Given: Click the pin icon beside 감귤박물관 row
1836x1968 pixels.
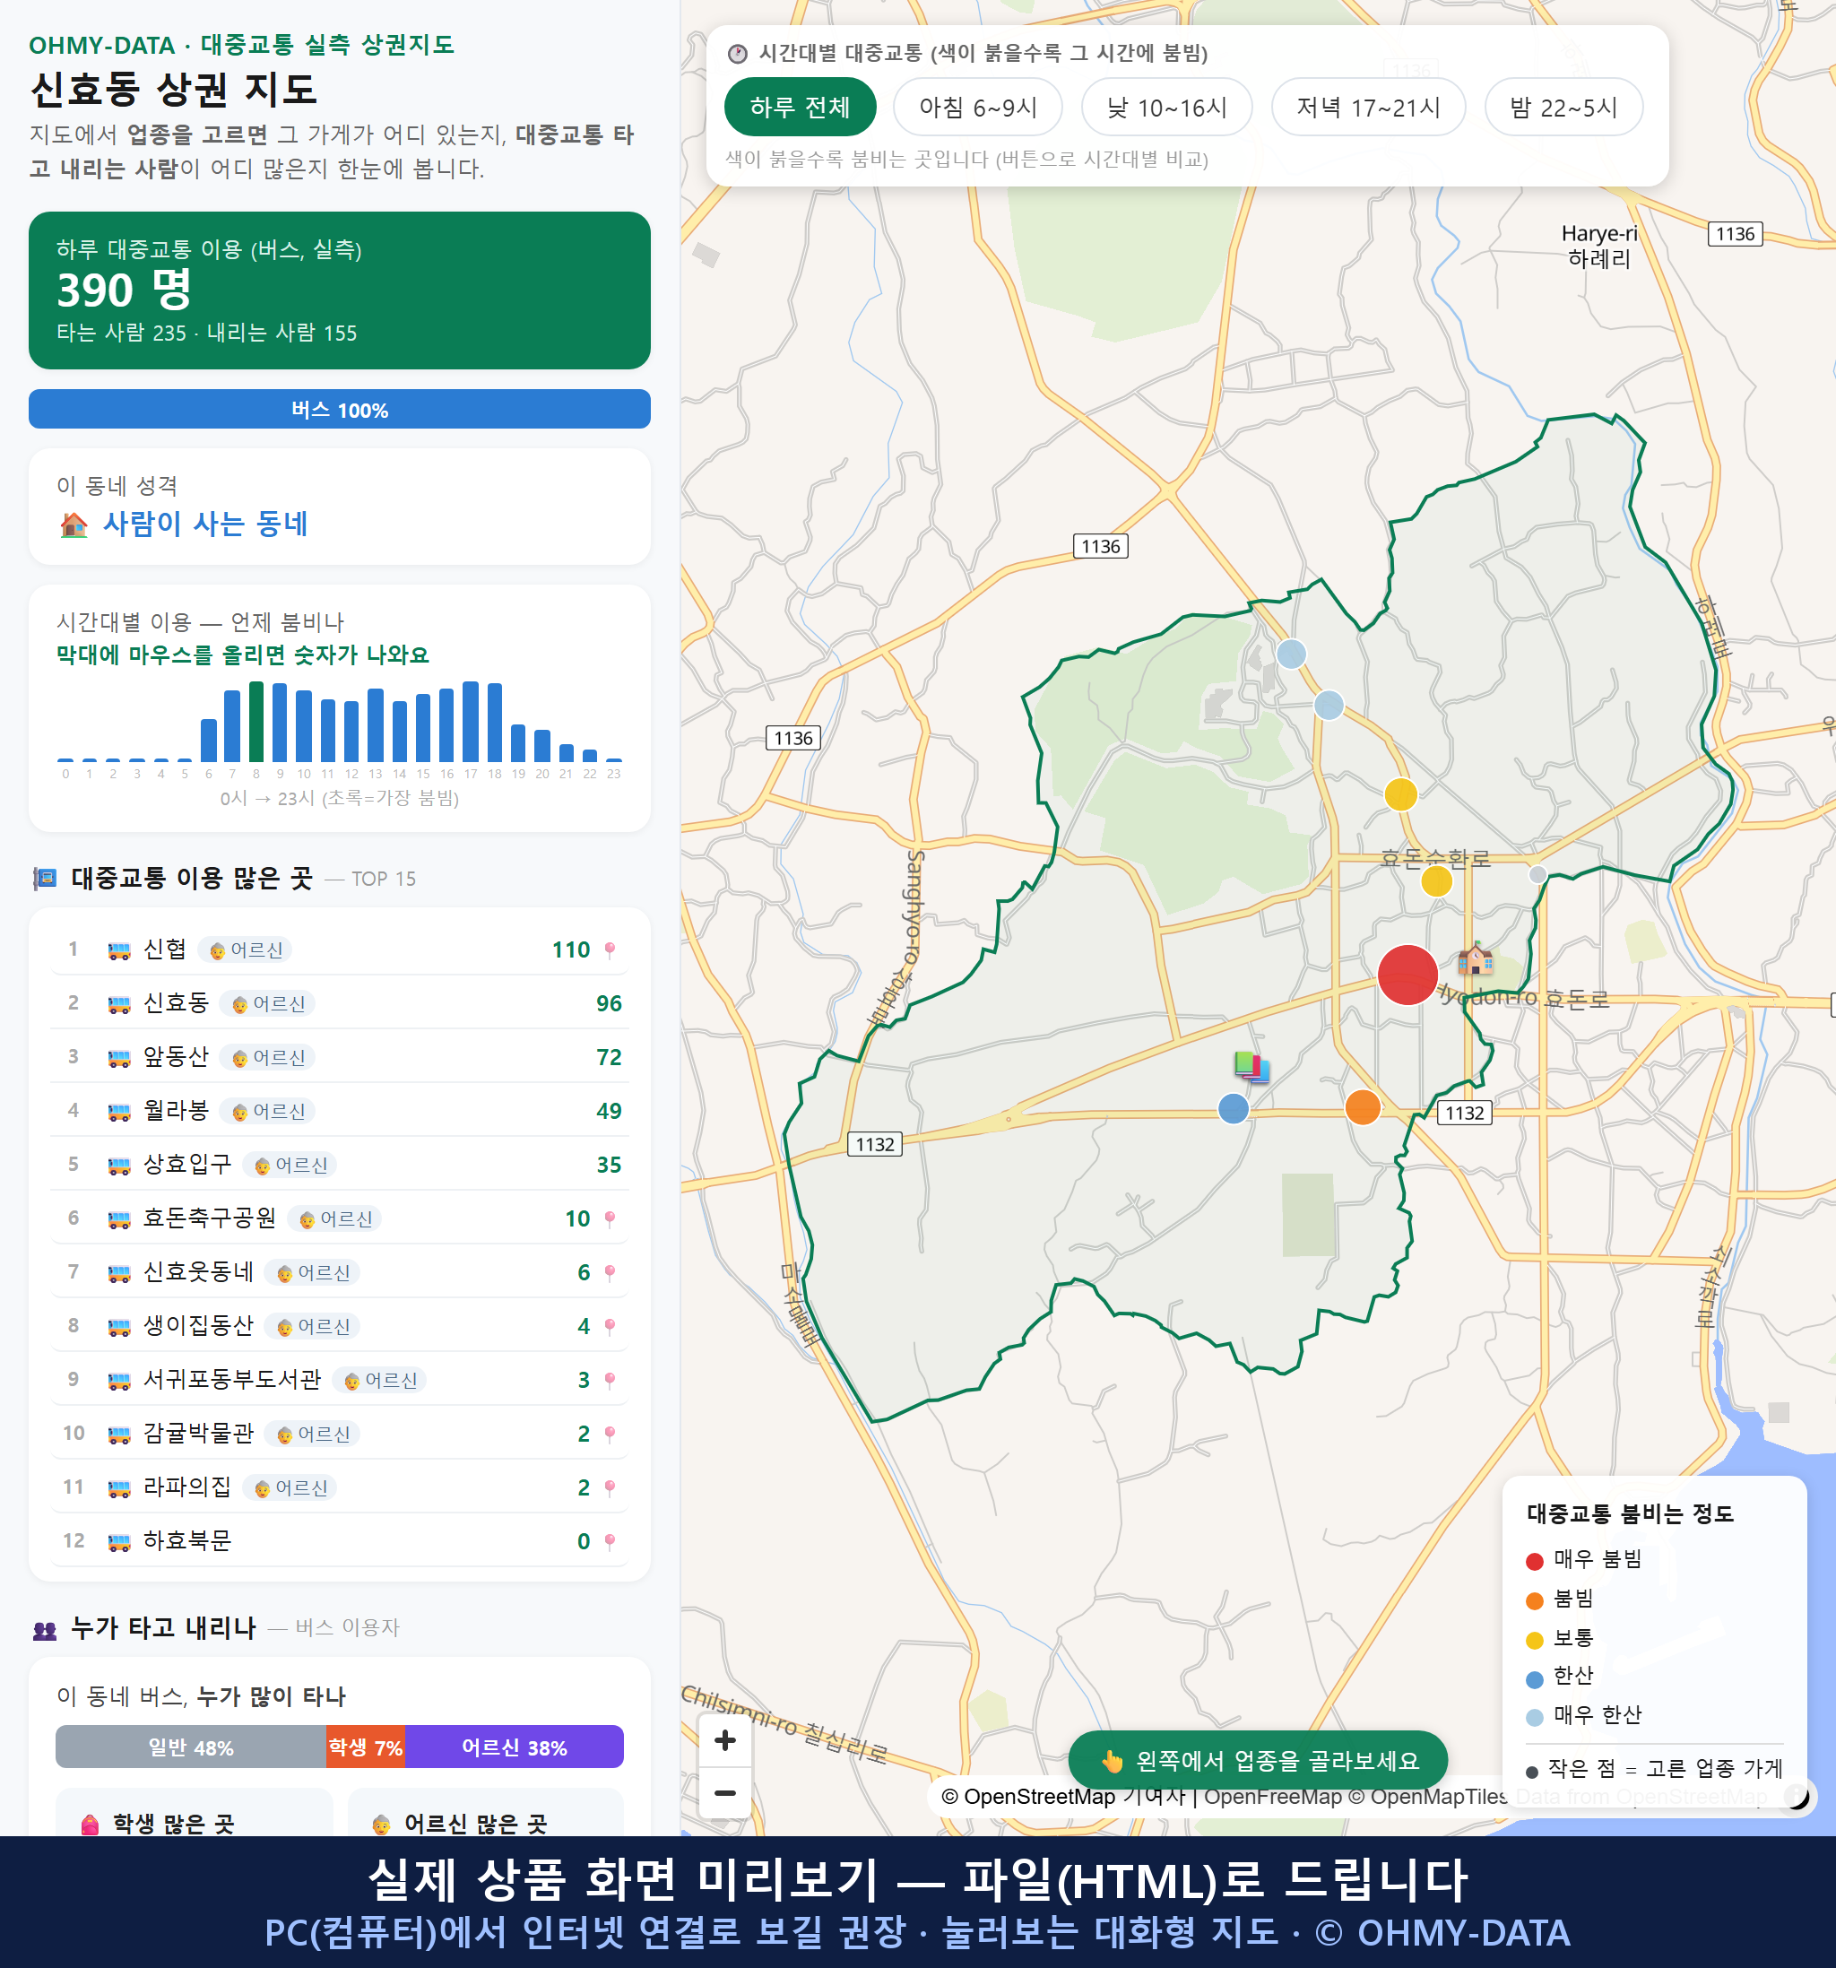Looking at the screenshot, I should click(x=610, y=1434).
